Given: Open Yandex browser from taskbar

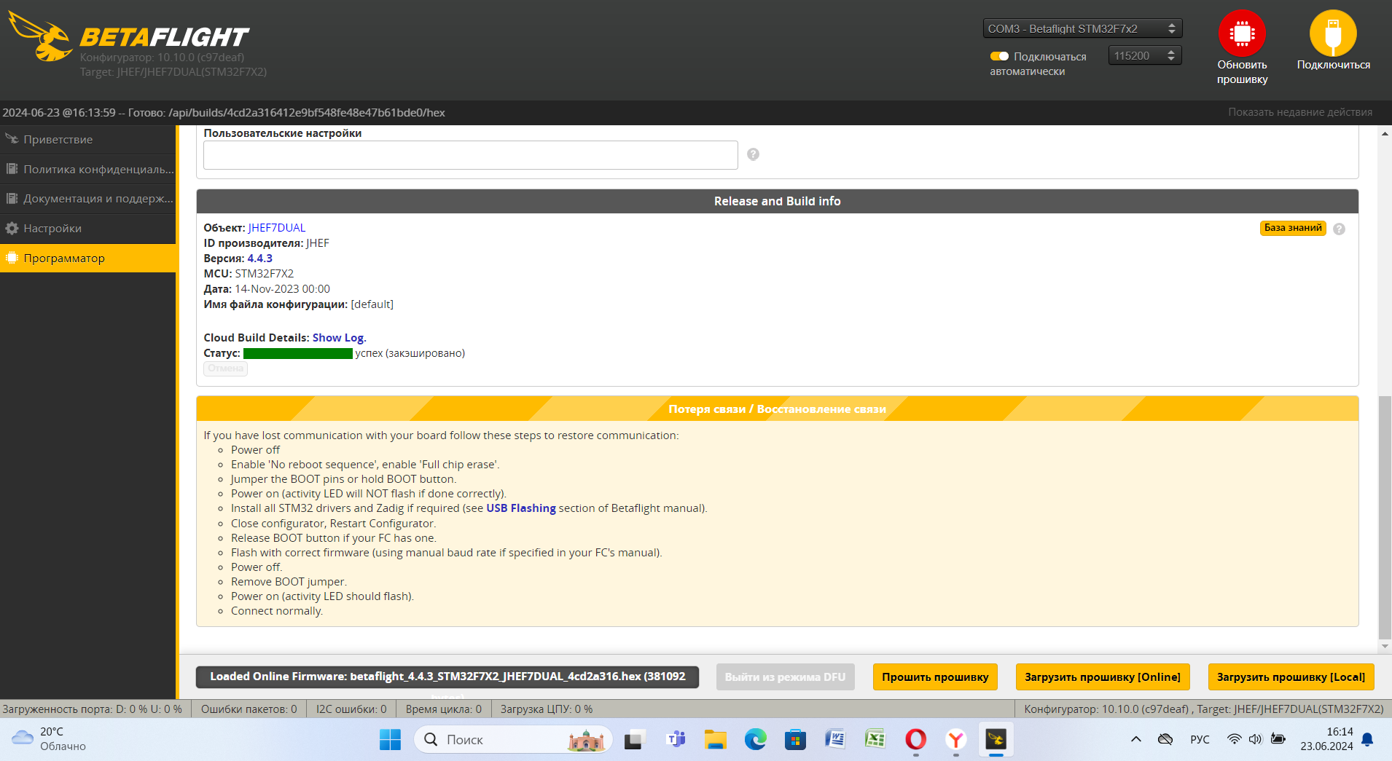Looking at the screenshot, I should [955, 740].
